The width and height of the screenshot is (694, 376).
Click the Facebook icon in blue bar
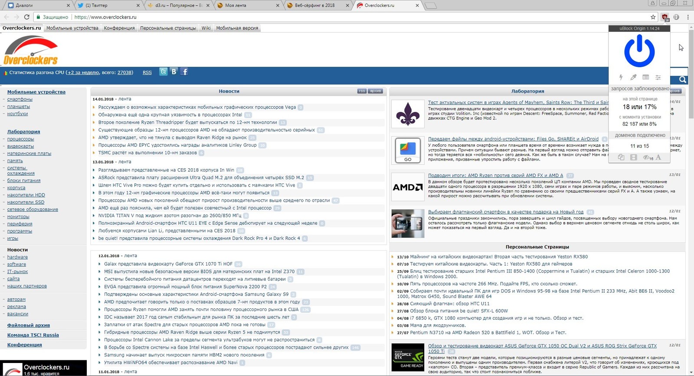[184, 72]
